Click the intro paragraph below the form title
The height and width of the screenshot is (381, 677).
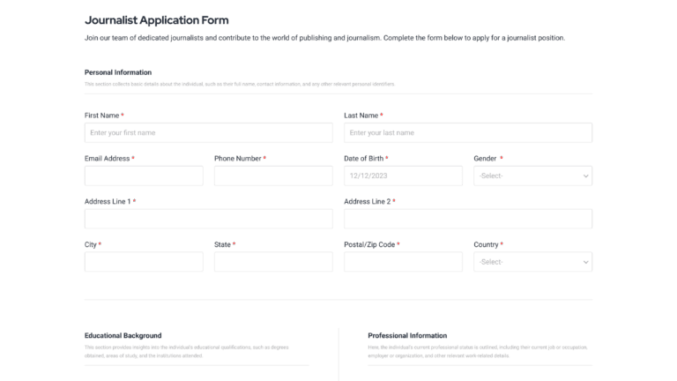(x=324, y=38)
